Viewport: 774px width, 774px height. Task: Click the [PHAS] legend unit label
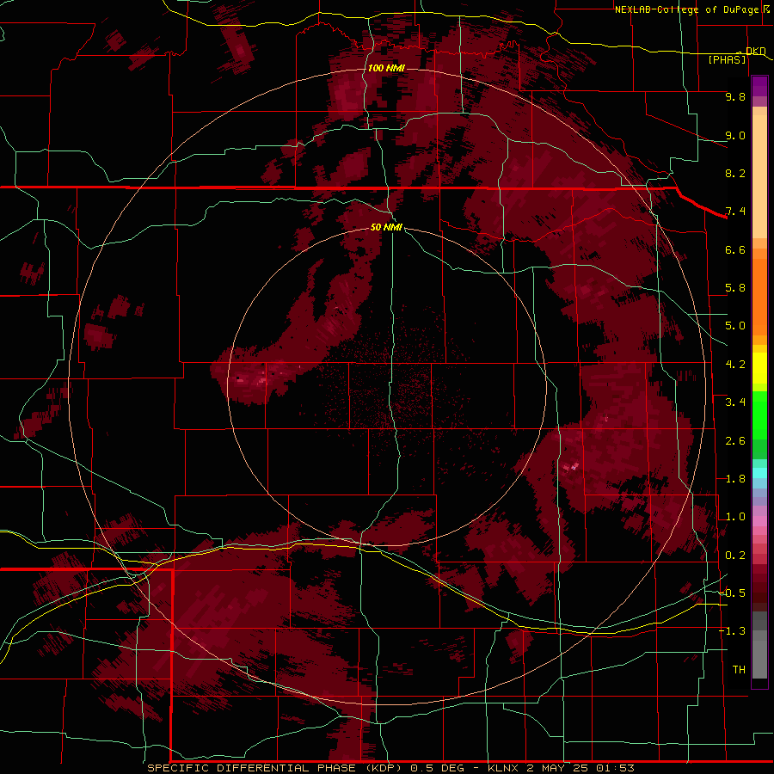click(x=728, y=59)
